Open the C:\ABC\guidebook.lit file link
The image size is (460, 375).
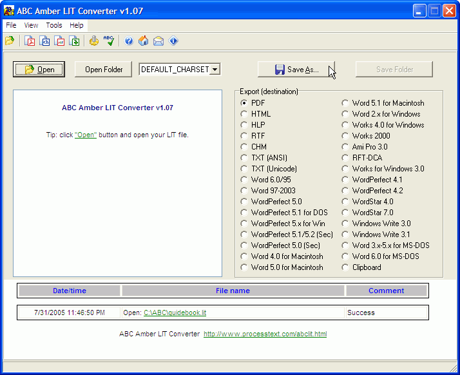pos(175,313)
